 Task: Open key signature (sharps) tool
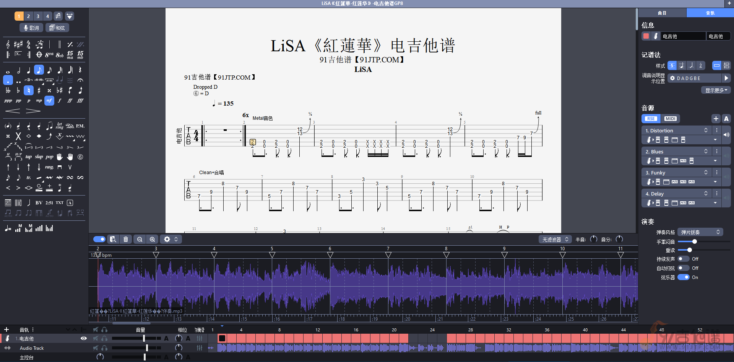(18, 44)
